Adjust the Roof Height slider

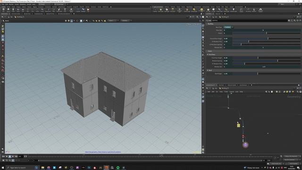pyautogui.click(x=267, y=74)
